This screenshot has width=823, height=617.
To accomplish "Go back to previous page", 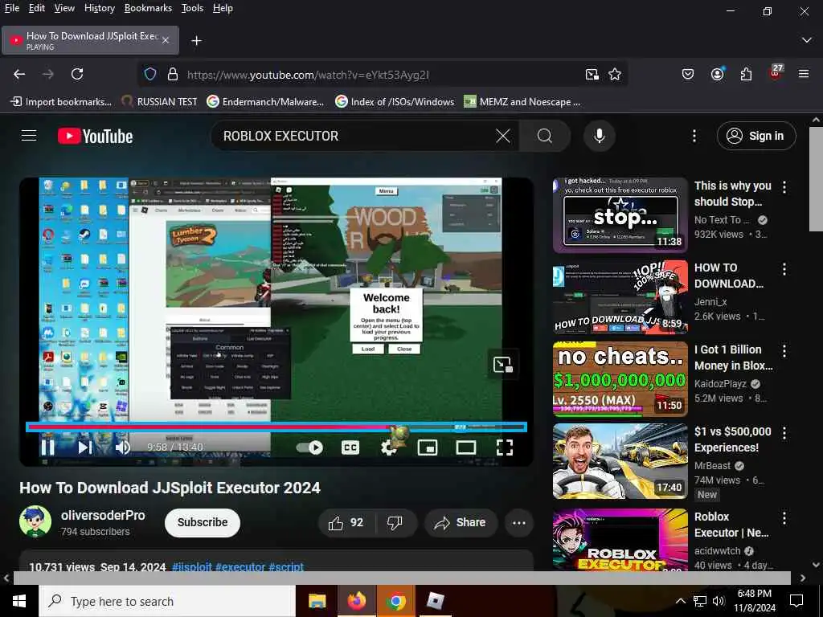I will pos(19,74).
